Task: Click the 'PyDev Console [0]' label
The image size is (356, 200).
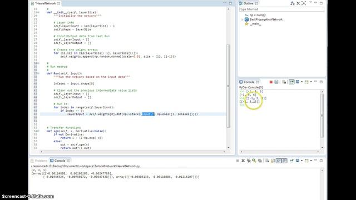Action: click(x=251, y=87)
